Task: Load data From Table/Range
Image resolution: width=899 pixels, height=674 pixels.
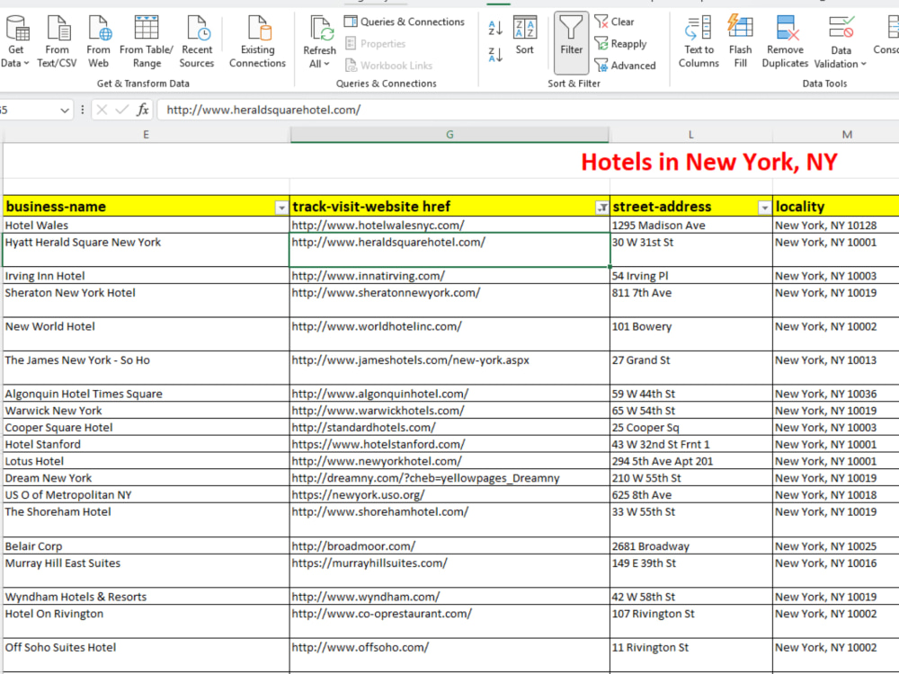Action: [x=147, y=42]
